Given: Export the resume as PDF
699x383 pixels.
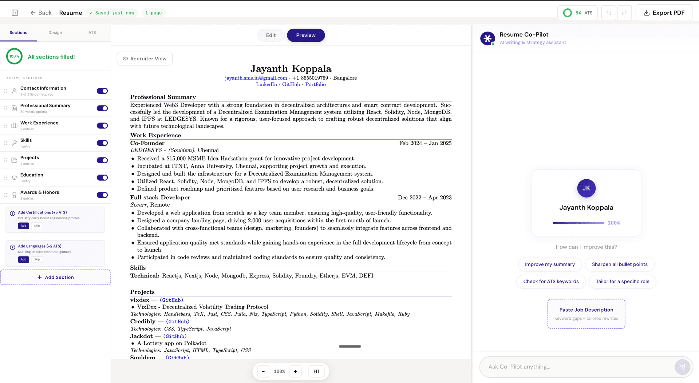Looking at the screenshot, I should click(664, 13).
